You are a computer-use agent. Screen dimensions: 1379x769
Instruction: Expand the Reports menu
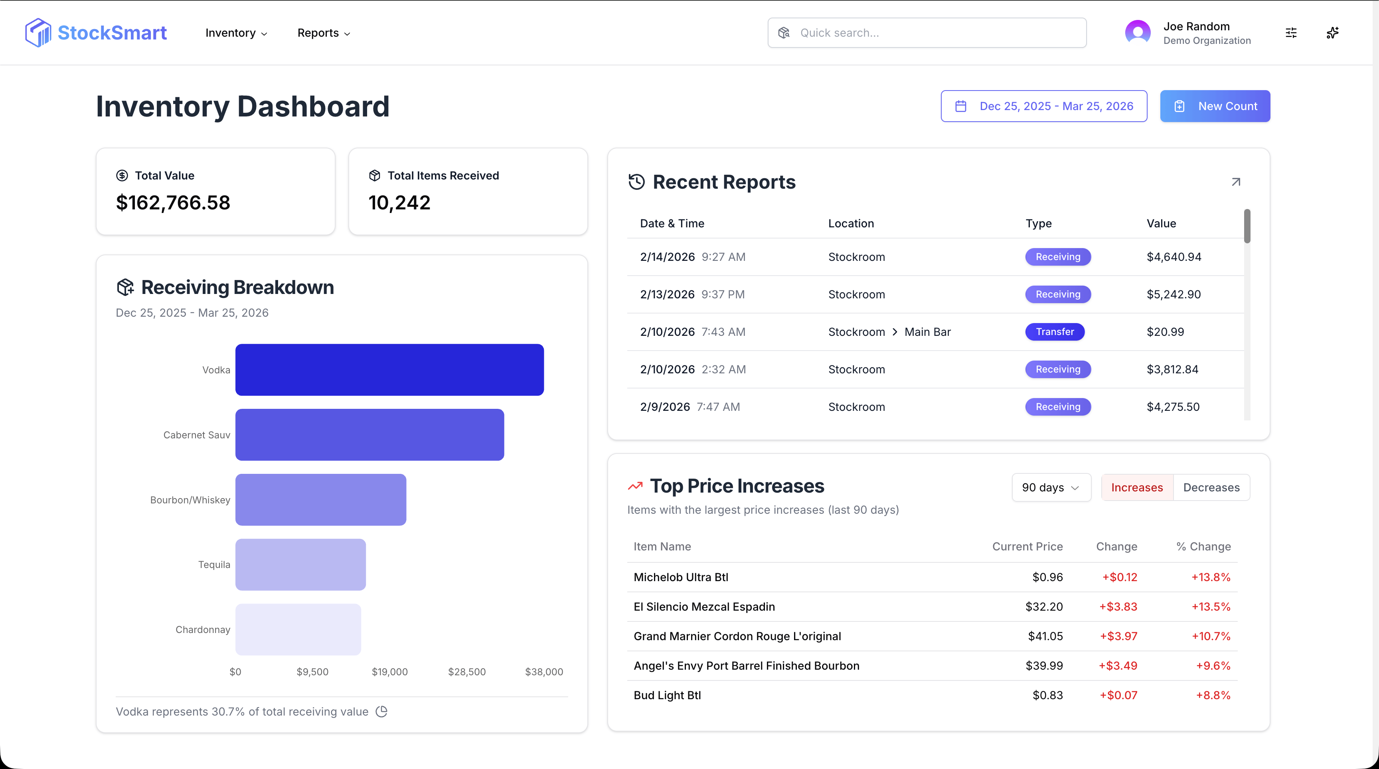click(324, 33)
